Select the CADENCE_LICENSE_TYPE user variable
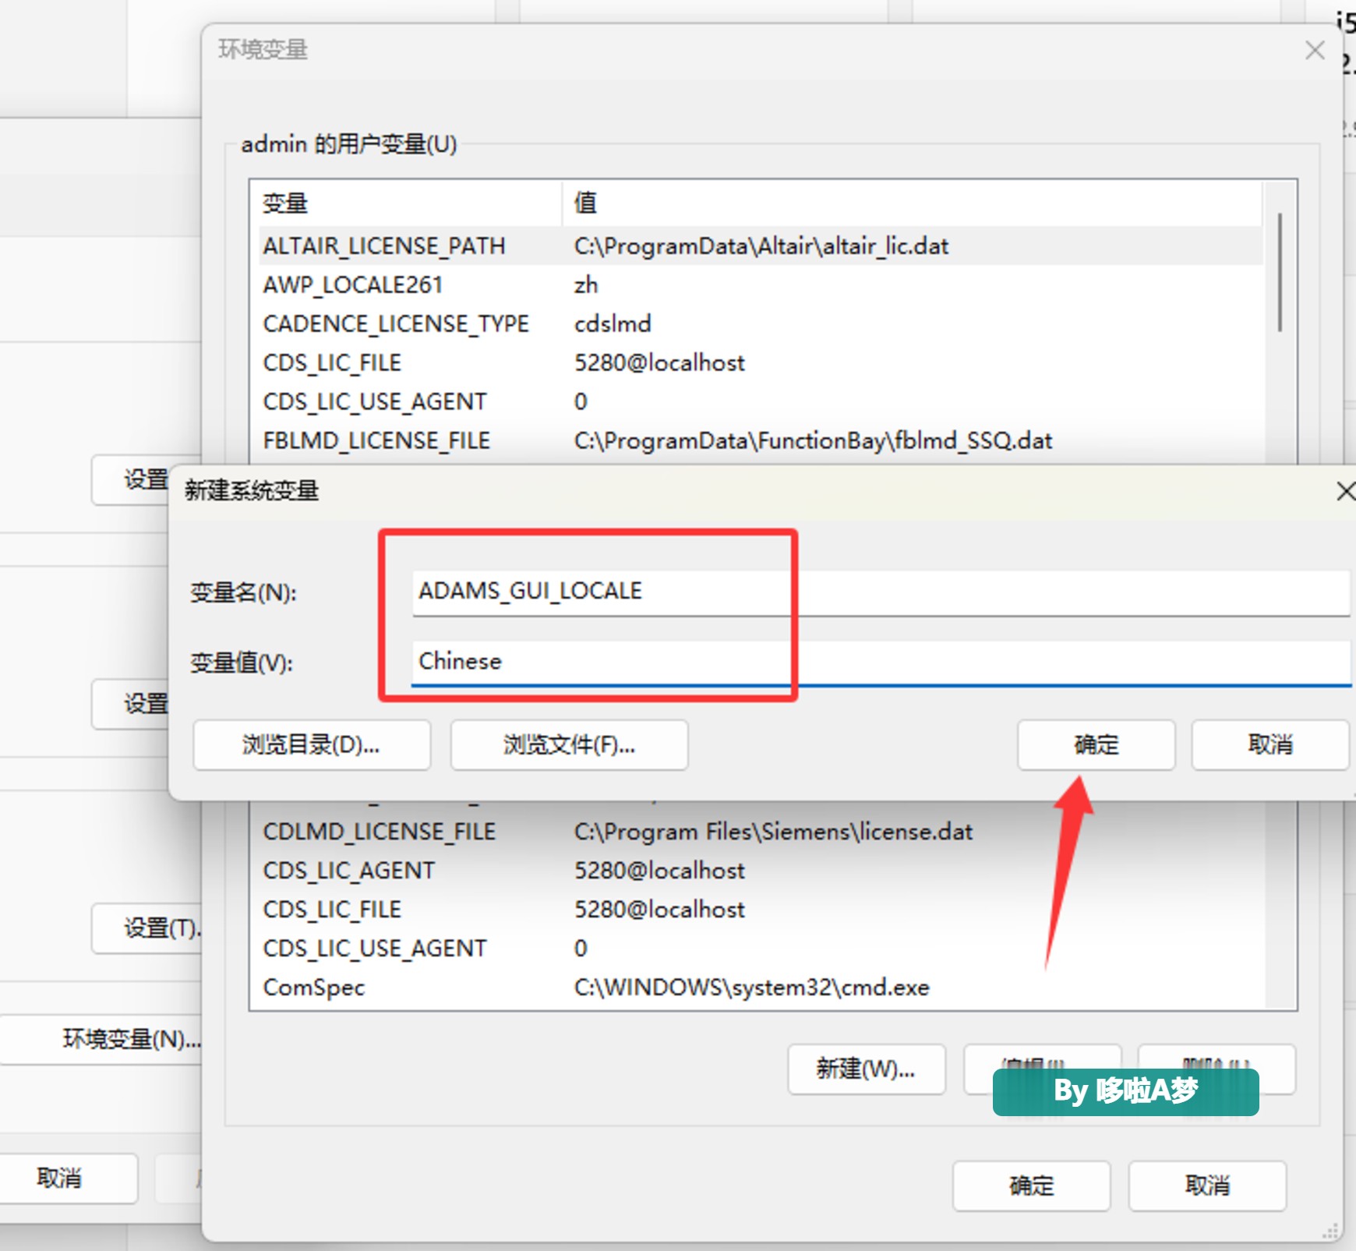 pyautogui.click(x=760, y=324)
